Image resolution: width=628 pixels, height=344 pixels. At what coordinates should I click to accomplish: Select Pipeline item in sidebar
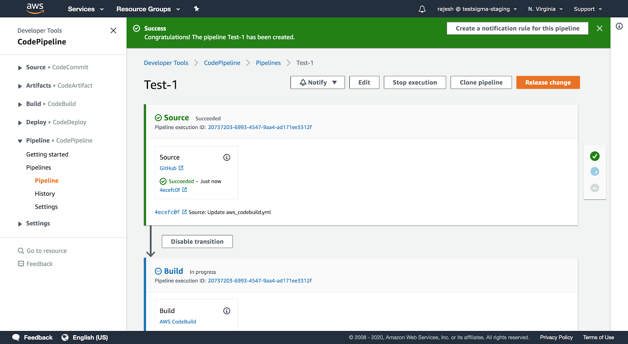[x=46, y=180]
